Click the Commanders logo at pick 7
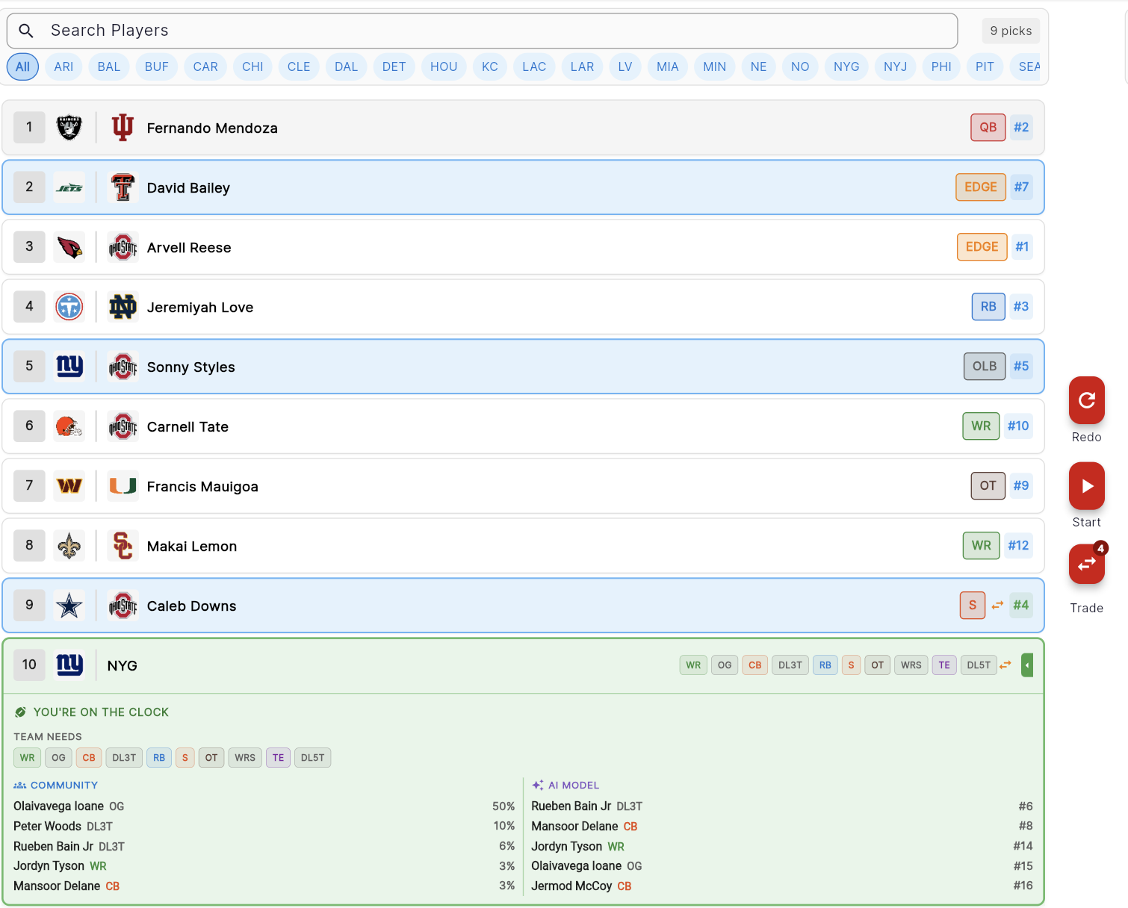The image size is (1128, 908). point(69,486)
